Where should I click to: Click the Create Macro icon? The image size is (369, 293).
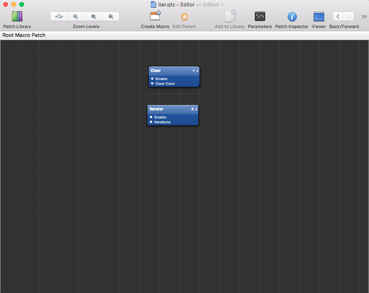(x=155, y=16)
